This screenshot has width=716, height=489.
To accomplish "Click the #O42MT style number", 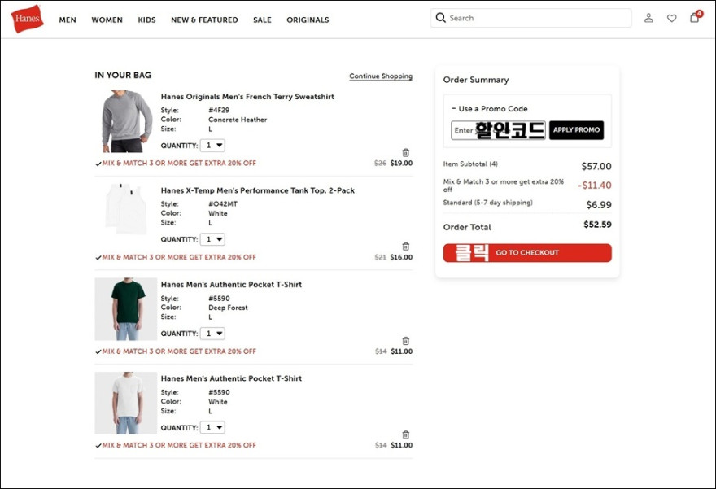I will click(x=223, y=204).
